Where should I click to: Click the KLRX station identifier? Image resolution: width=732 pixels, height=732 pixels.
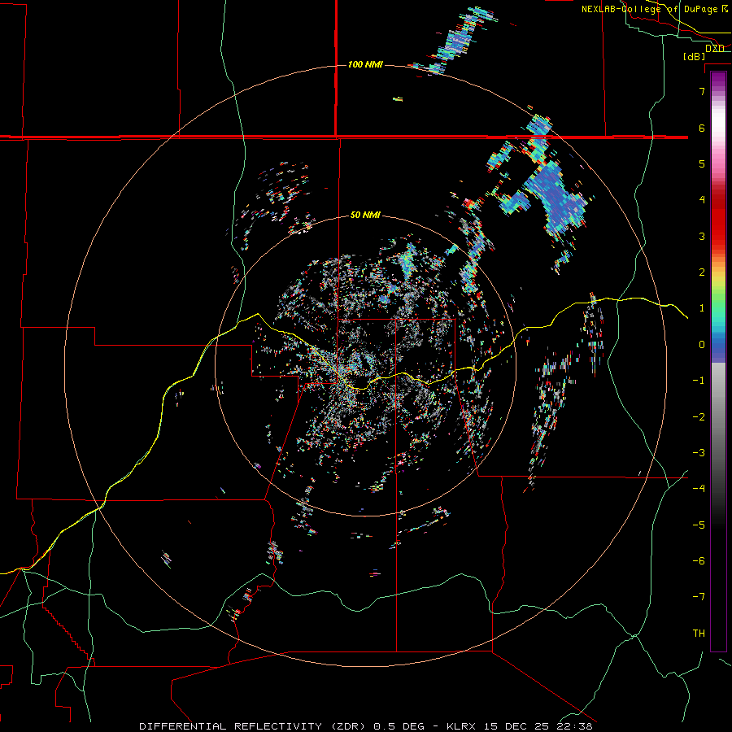(461, 726)
